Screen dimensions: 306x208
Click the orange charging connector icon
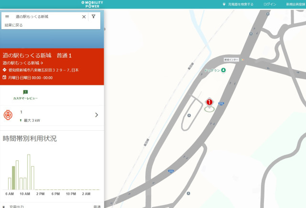pos(8,115)
